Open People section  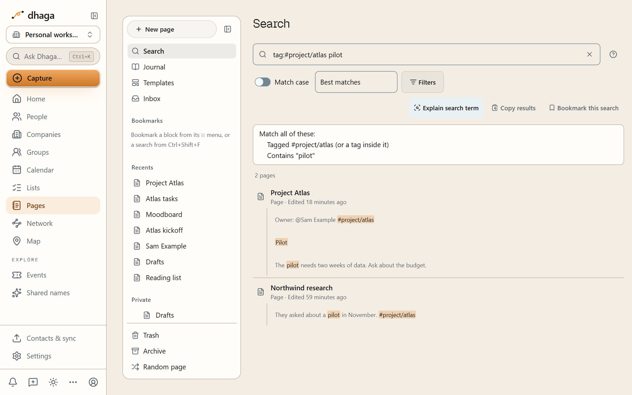coord(53,117)
